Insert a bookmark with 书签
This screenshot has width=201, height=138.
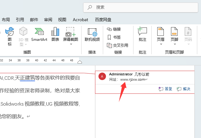pyautogui.click(x=114, y=37)
